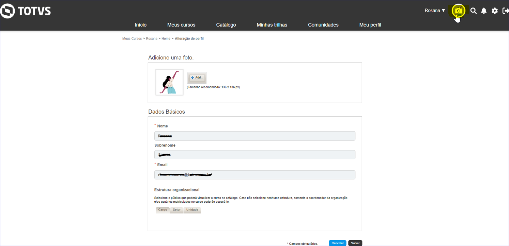The width and height of the screenshot is (509, 246).
Task: Click the Sobrenome input field
Action: [255, 155]
